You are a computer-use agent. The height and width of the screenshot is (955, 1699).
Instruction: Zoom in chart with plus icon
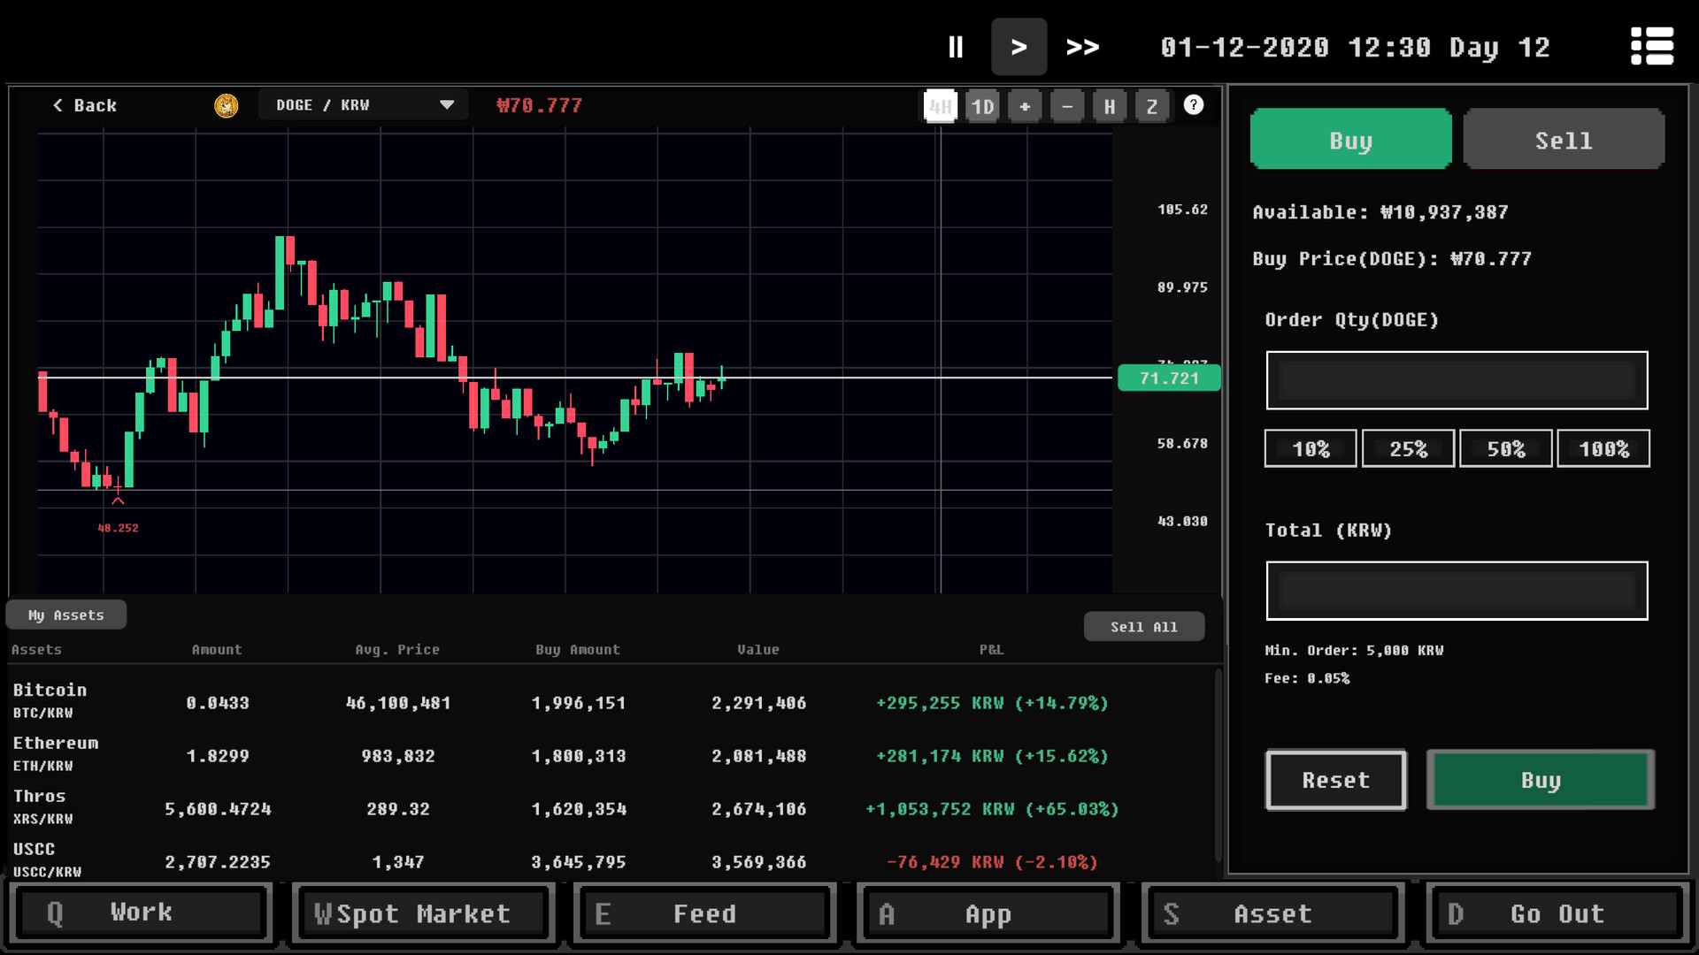(1025, 107)
